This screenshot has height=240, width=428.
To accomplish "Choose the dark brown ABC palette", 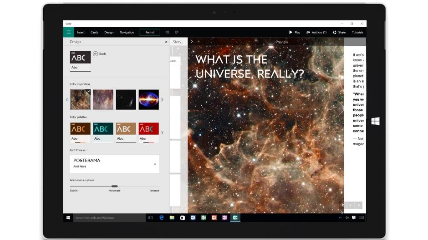I will 80,132.
